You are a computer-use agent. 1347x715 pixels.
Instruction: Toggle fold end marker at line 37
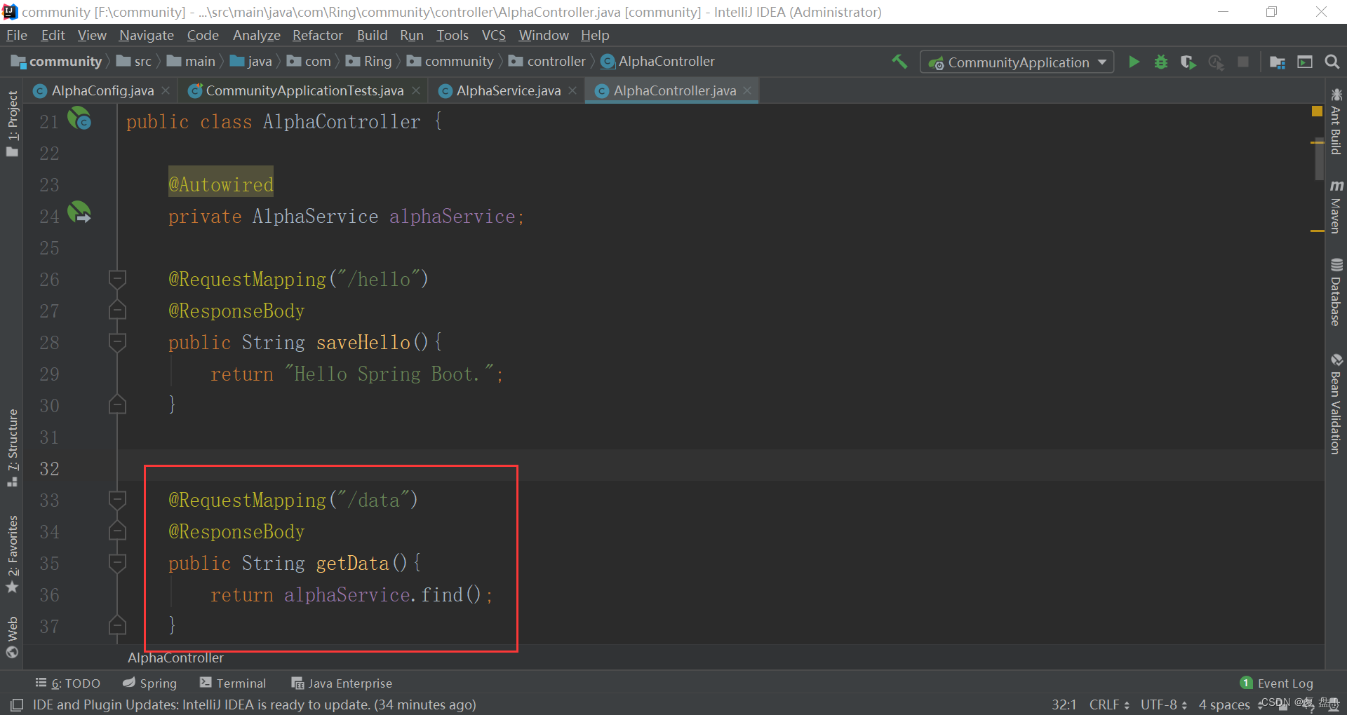[117, 625]
